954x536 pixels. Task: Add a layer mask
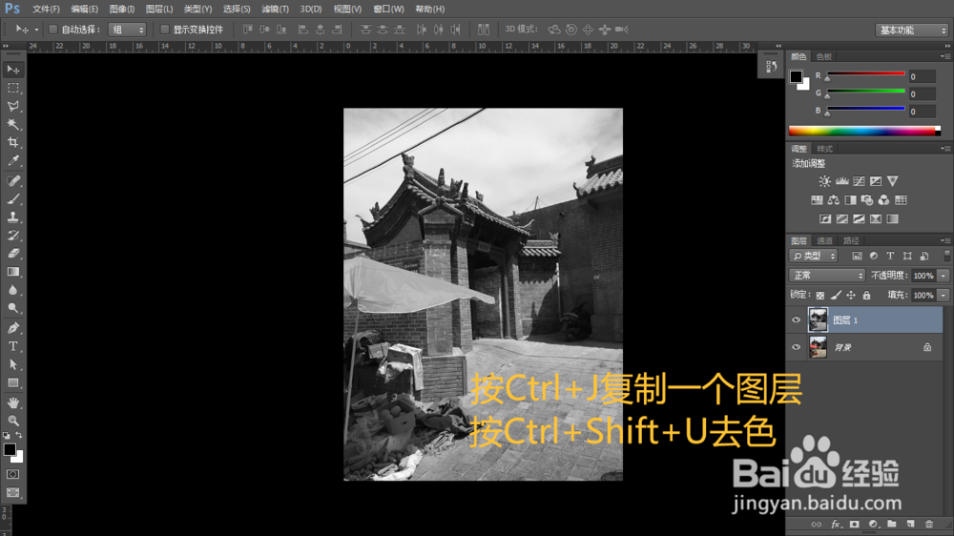coord(854,524)
